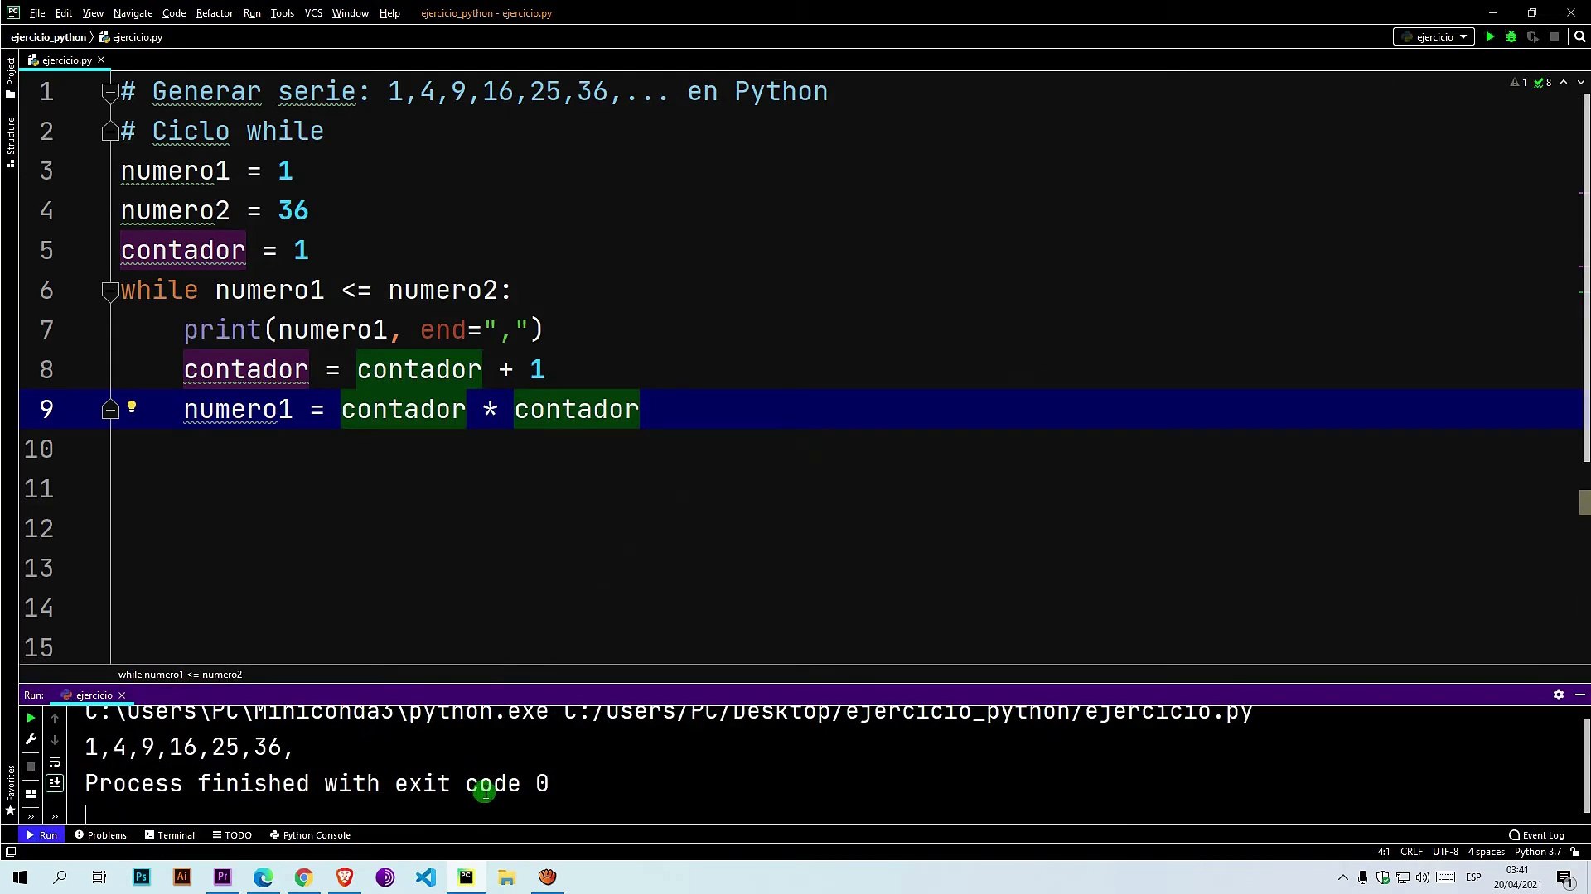Image resolution: width=1591 pixels, height=894 pixels.
Task: Run ejercicio with the top toolbar's green play button
Action: coord(1490,37)
